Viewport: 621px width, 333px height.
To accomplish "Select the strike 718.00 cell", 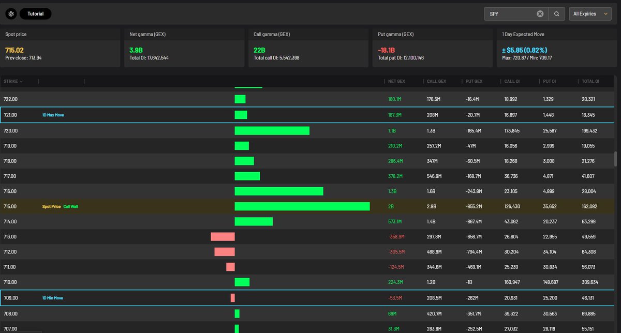I will coord(10,161).
